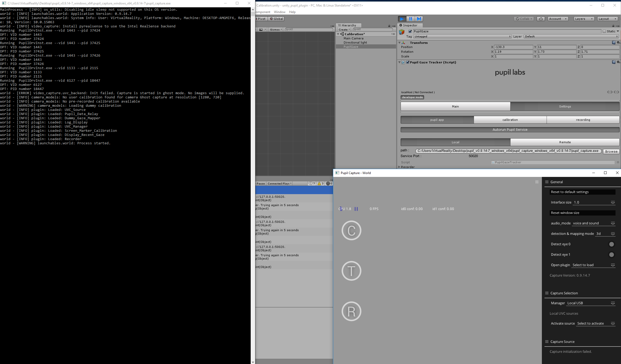This screenshot has width=621, height=364.
Task: Toggle the Pupil Gaze Tracker script checkbox
Action: pyautogui.click(x=408, y=62)
